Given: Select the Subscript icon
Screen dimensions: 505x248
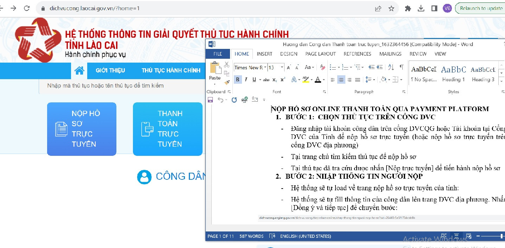Looking at the screenshot, I should point(274,80).
